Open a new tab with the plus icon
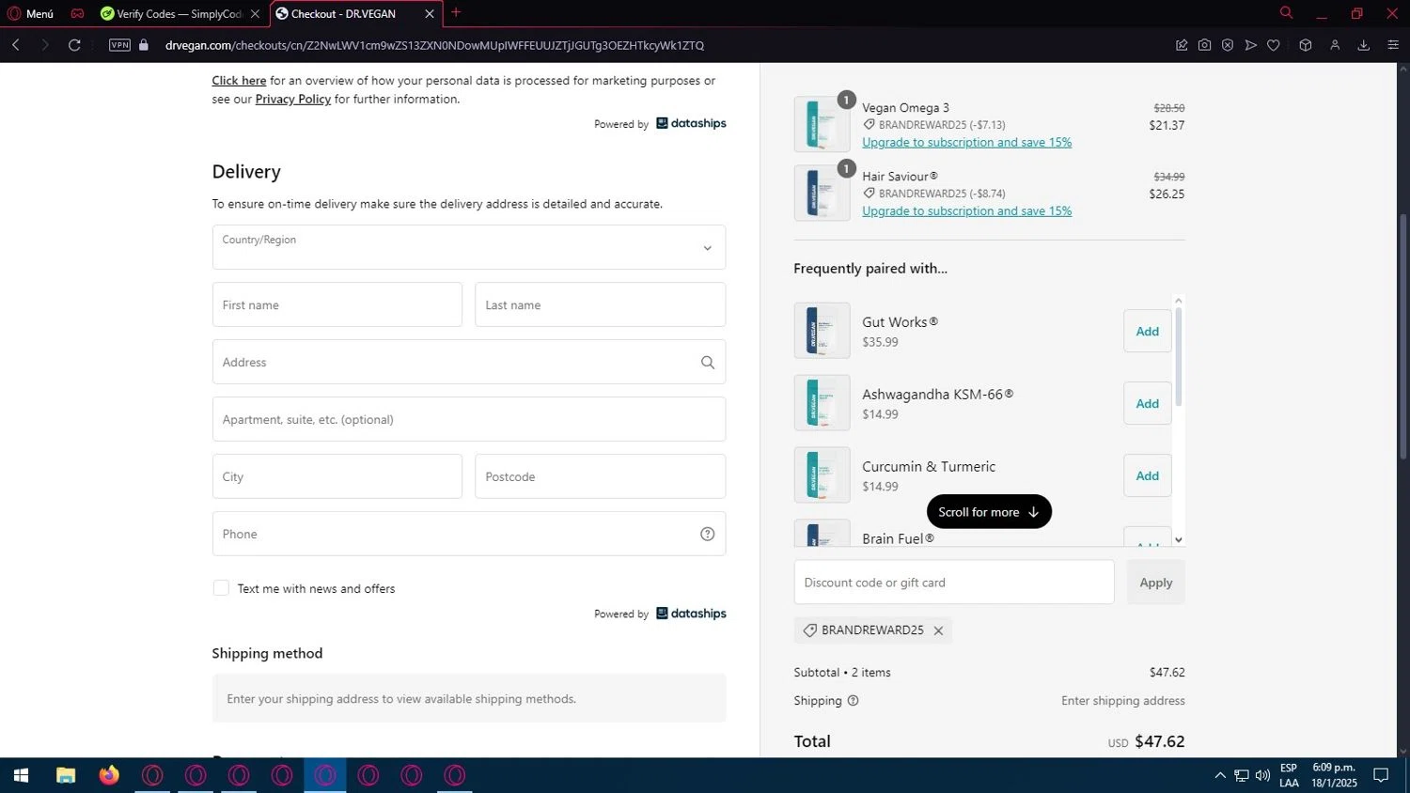1410x793 pixels. click(456, 12)
